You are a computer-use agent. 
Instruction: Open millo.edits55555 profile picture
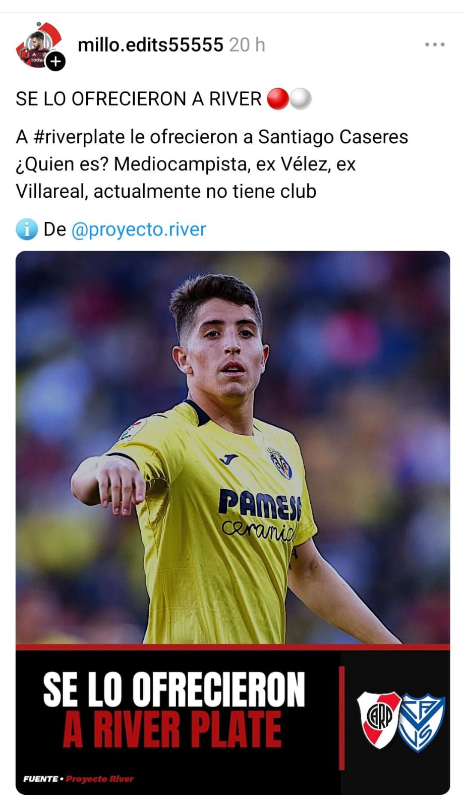[39, 45]
